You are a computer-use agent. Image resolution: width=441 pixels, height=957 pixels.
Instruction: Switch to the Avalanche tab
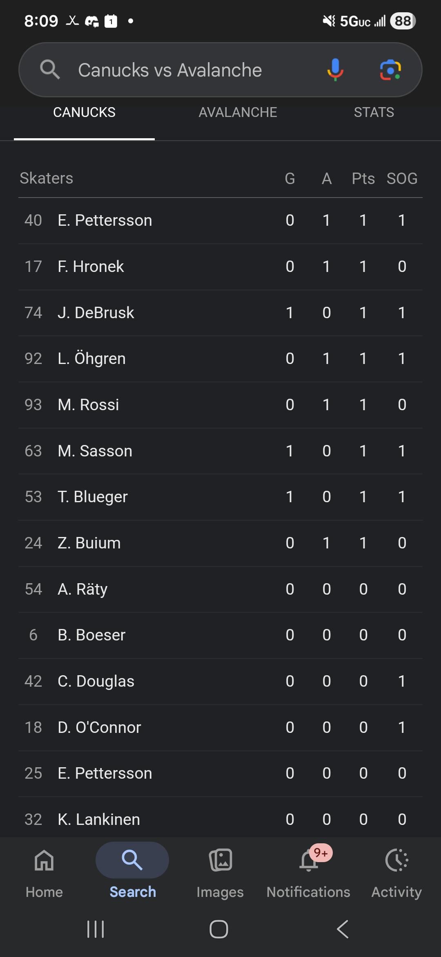pos(238,112)
